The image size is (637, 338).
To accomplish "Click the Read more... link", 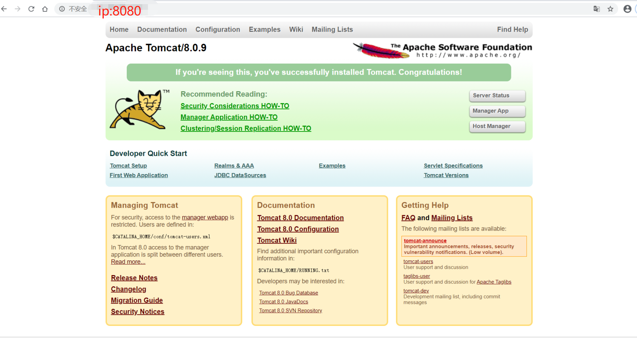I will [128, 262].
